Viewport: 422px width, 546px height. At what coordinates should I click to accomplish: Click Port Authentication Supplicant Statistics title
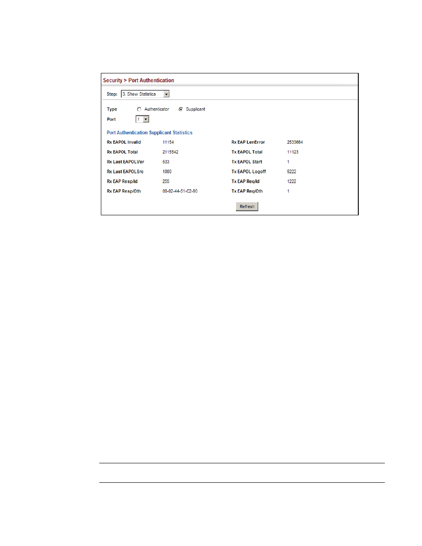150,133
